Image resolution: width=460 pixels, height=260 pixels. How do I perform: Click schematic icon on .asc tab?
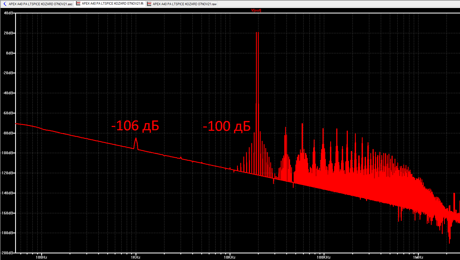click(x=5, y=4)
